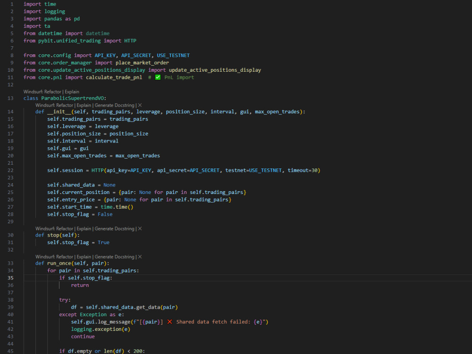The image size is (472, 354).
Task: Click 'except Exception as e:' on line 40
Action: pyautogui.click(x=92, y=314)
